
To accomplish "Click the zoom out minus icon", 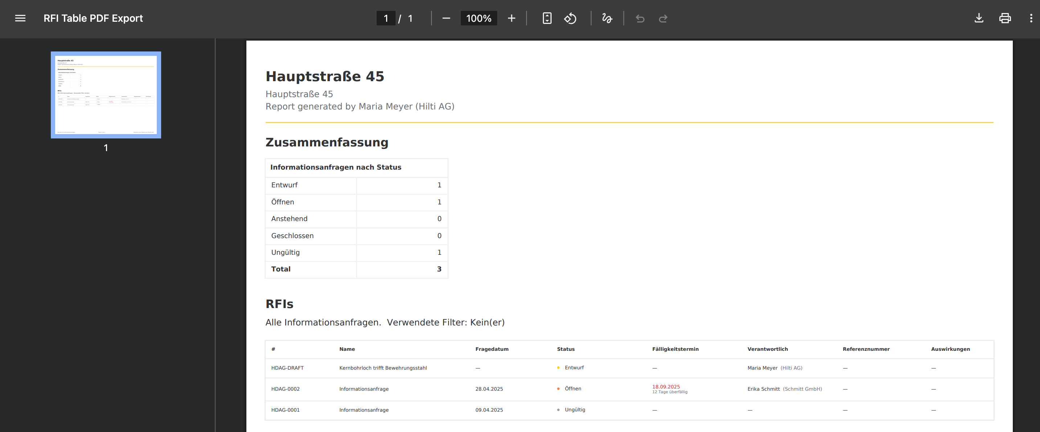I will coord(446,18).
